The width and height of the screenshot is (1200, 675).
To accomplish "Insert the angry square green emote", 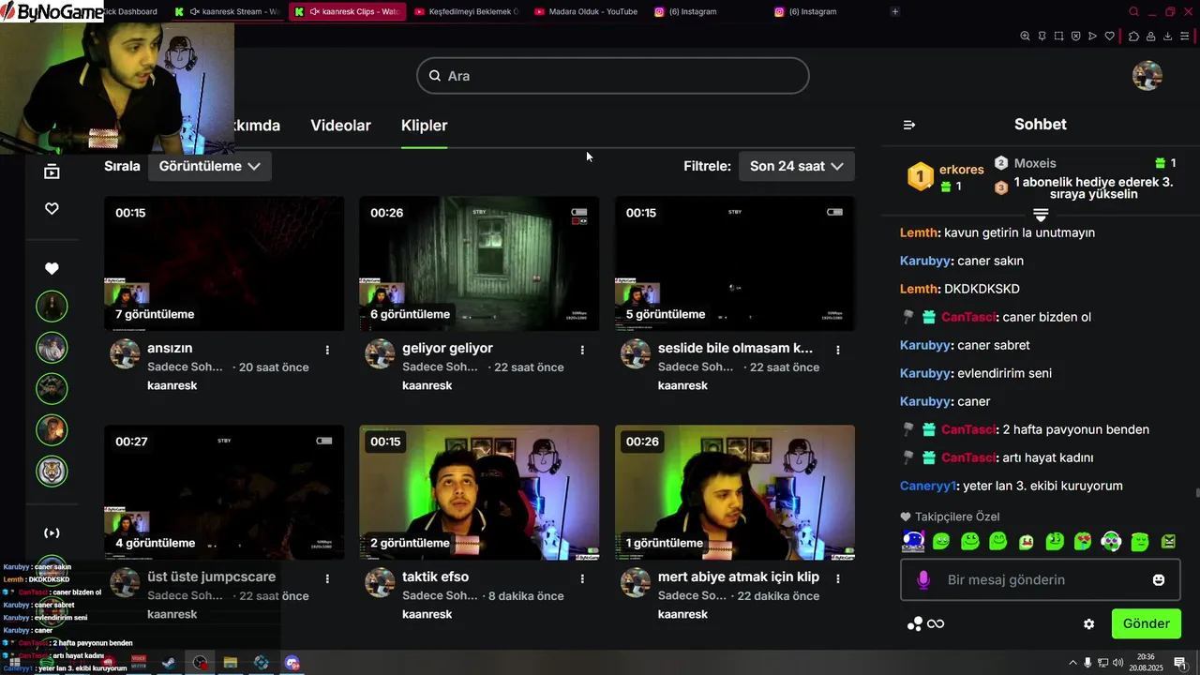I will tap(1168, 541).
